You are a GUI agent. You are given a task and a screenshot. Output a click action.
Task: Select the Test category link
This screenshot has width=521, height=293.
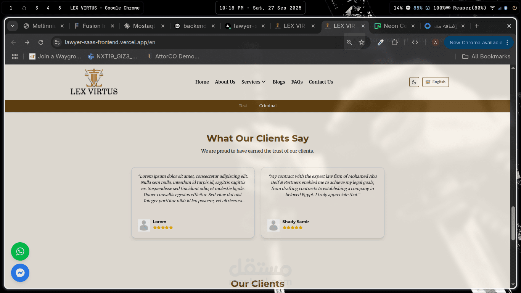click(243, 106)
